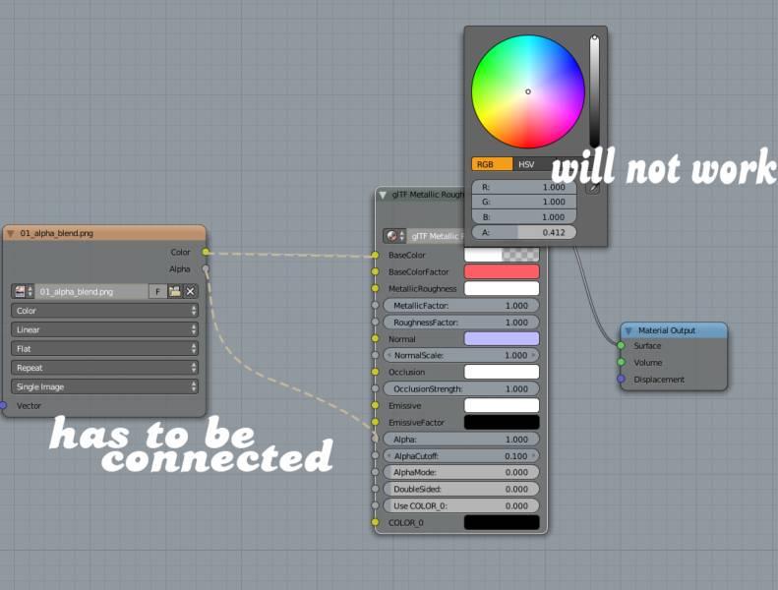Open node group browse icon in glTF node

coord(395,236)
